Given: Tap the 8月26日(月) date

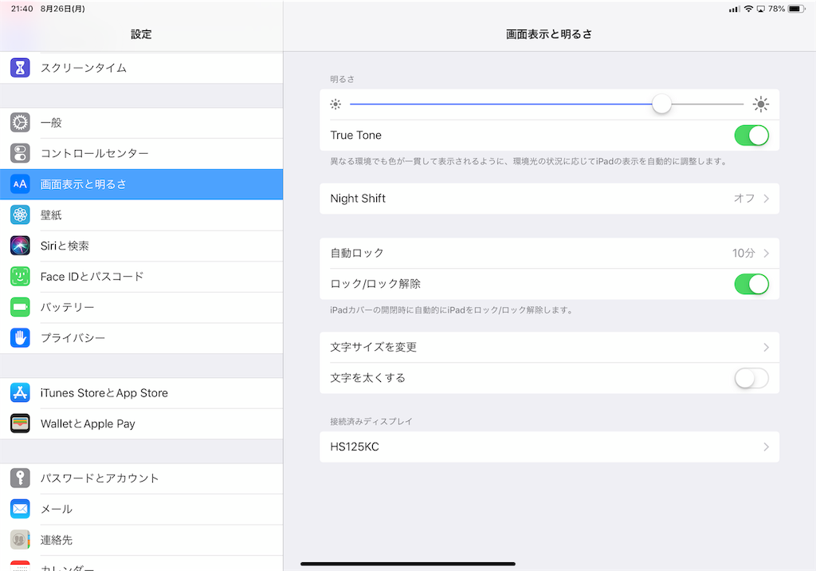Looking at the screenshot, I should click(62, 9).
